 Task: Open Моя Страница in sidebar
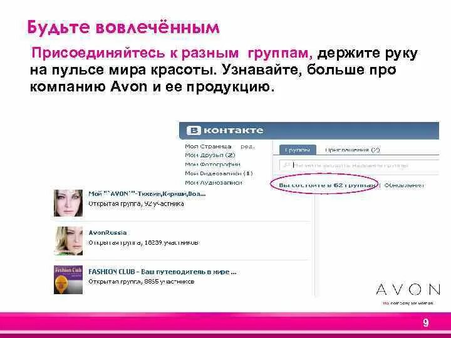pos(208,146)
